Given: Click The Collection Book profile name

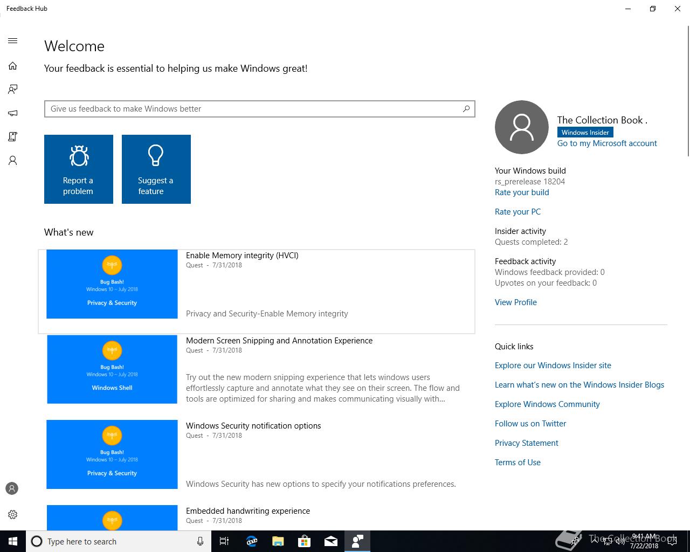Looking at the screenshot, I should point(602,120).
